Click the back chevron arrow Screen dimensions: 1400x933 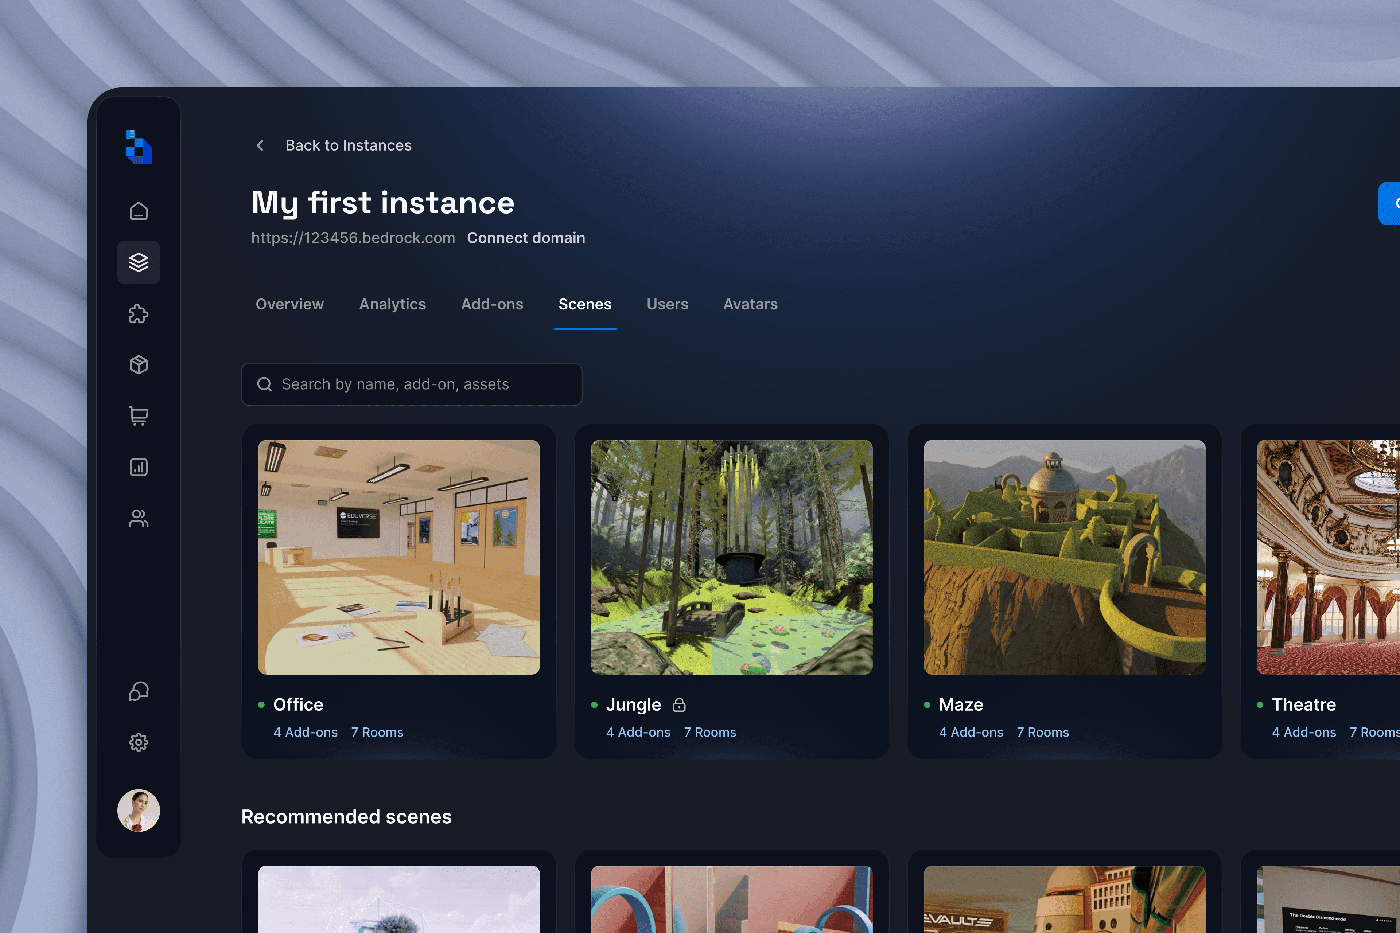pyautogui.click(x=260, y=145)
